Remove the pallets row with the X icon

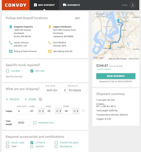point(83,110)
